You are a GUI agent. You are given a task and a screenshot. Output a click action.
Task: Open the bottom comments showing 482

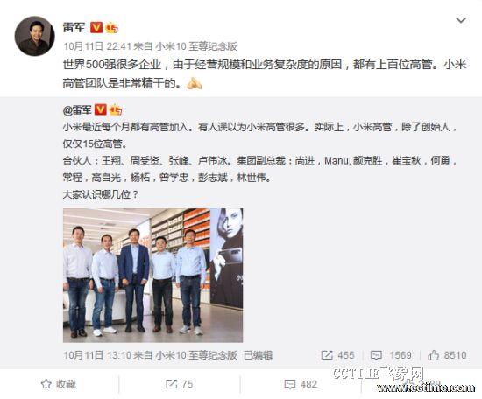pos(301,384)
